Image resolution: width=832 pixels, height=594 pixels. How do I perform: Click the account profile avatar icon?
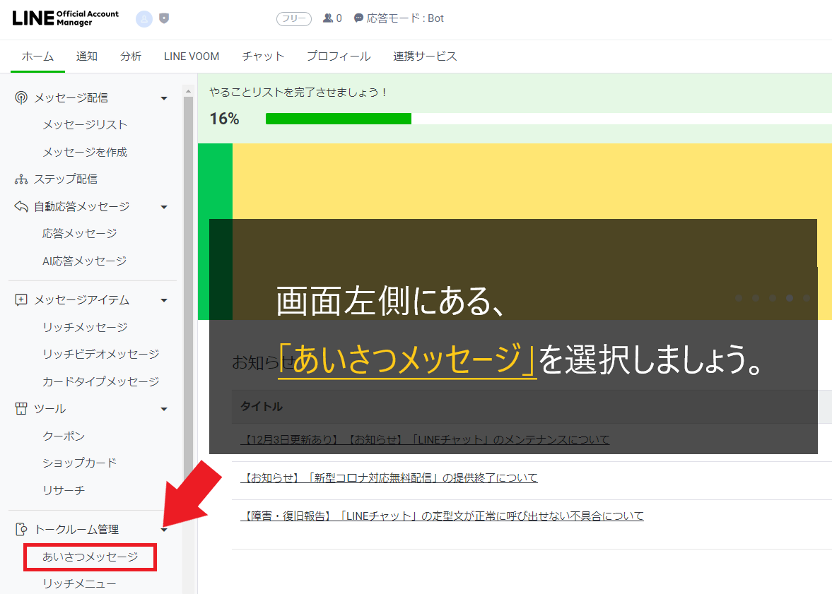[x=144, y=19]
